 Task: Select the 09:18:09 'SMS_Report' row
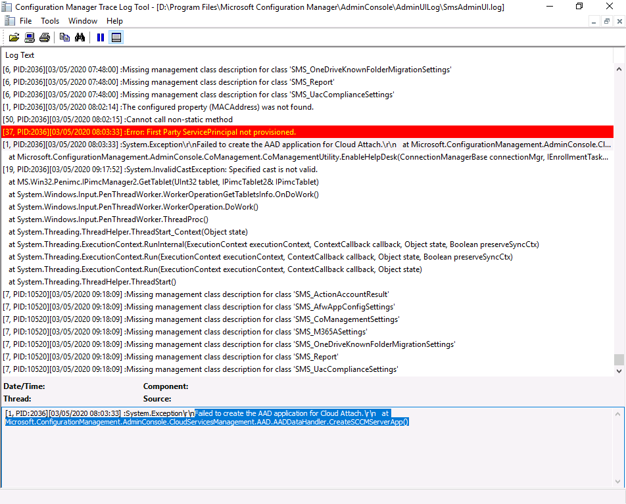click(x=308, y=357)
